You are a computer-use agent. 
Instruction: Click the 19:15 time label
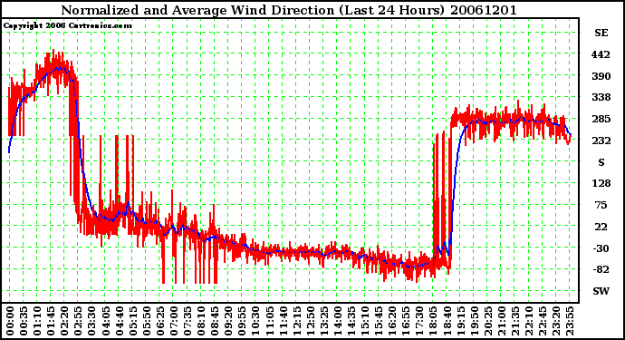click(x=460, y=321)
